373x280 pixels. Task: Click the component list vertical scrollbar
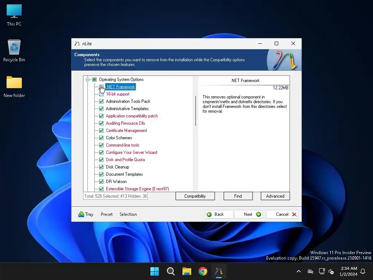point(196,111)
